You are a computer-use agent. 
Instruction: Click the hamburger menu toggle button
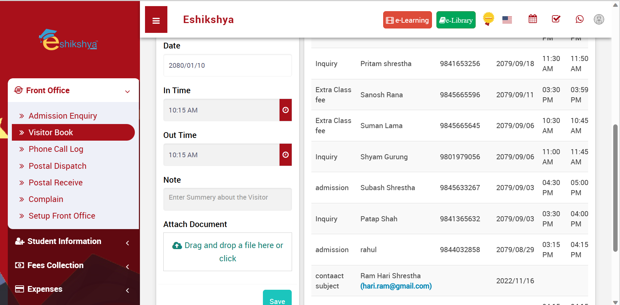(x=156, y=20)
